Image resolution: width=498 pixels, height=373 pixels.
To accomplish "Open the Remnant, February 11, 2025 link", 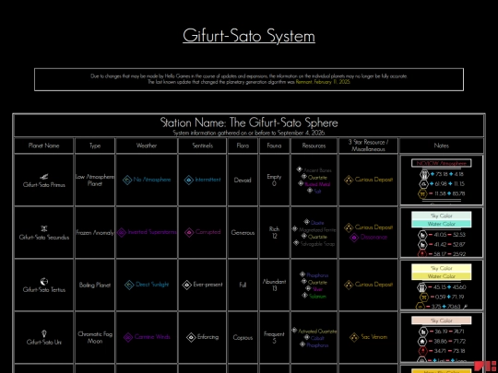I will [323, 82].
